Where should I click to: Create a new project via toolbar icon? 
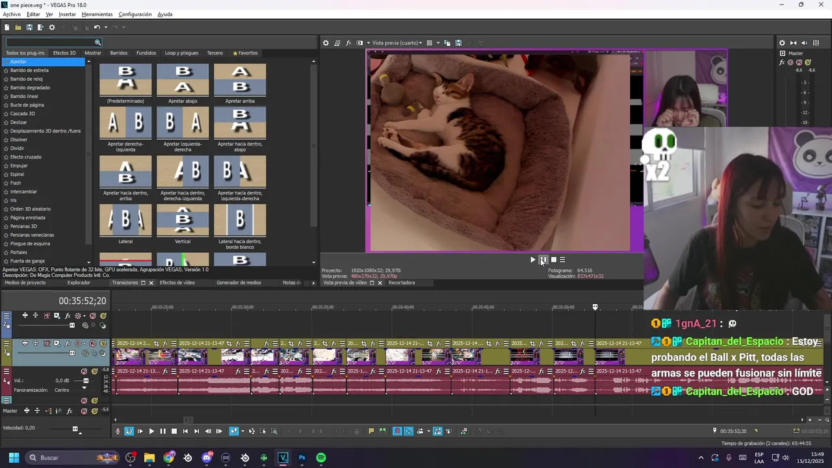click(6, 27)
